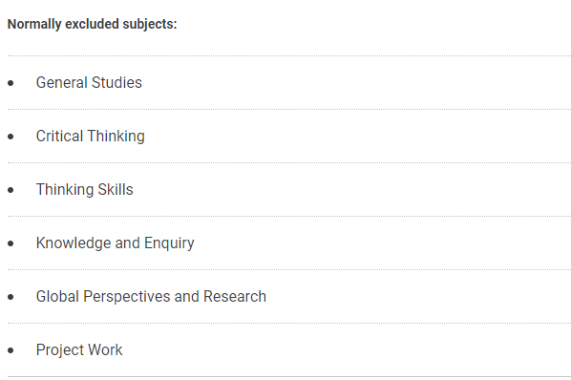
Task: Click the solid line below Project Work
Action: click(289, 376)
